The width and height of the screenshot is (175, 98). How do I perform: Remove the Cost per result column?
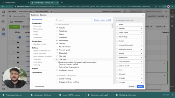pyautogui.click(x=142, y=62)
